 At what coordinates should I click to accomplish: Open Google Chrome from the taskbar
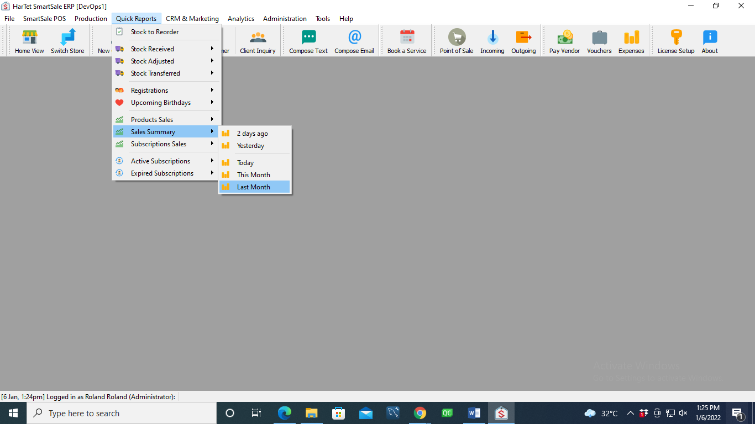tap(420, 413)
